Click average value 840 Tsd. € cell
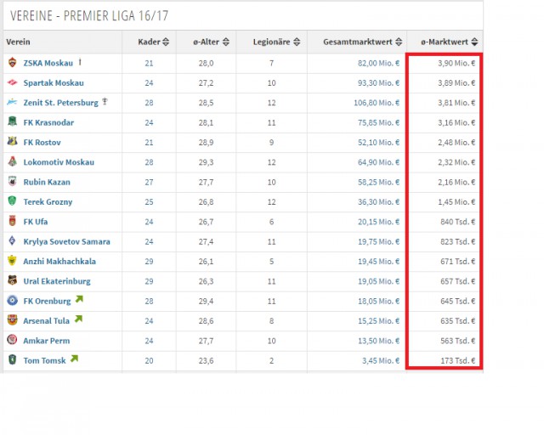The height and width of the screenshot is (435, 544). coord(457,222)
